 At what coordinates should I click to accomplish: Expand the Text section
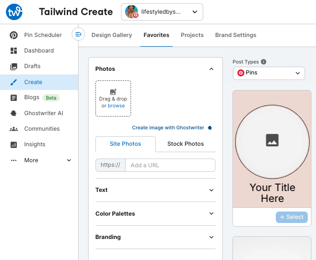click(155, 190)
